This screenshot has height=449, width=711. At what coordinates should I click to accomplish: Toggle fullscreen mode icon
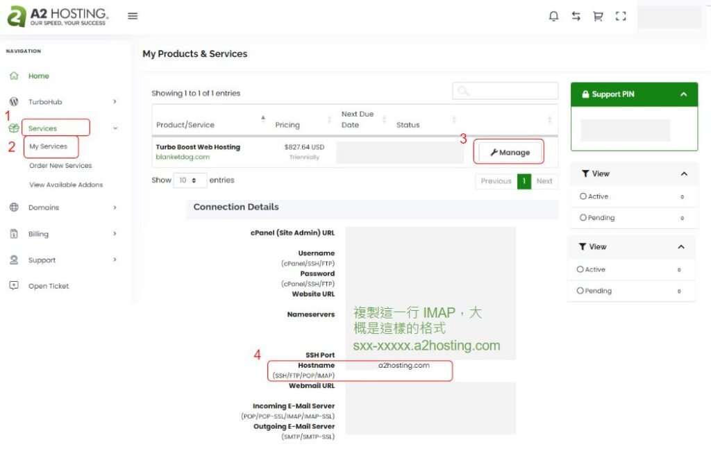621,17
